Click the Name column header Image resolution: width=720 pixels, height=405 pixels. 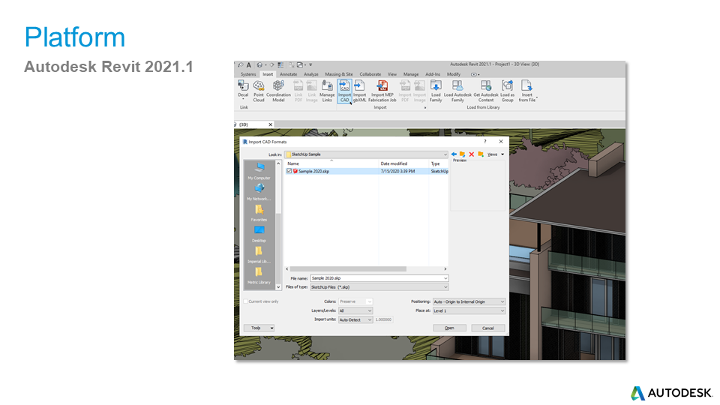click(x=331, y=163)
